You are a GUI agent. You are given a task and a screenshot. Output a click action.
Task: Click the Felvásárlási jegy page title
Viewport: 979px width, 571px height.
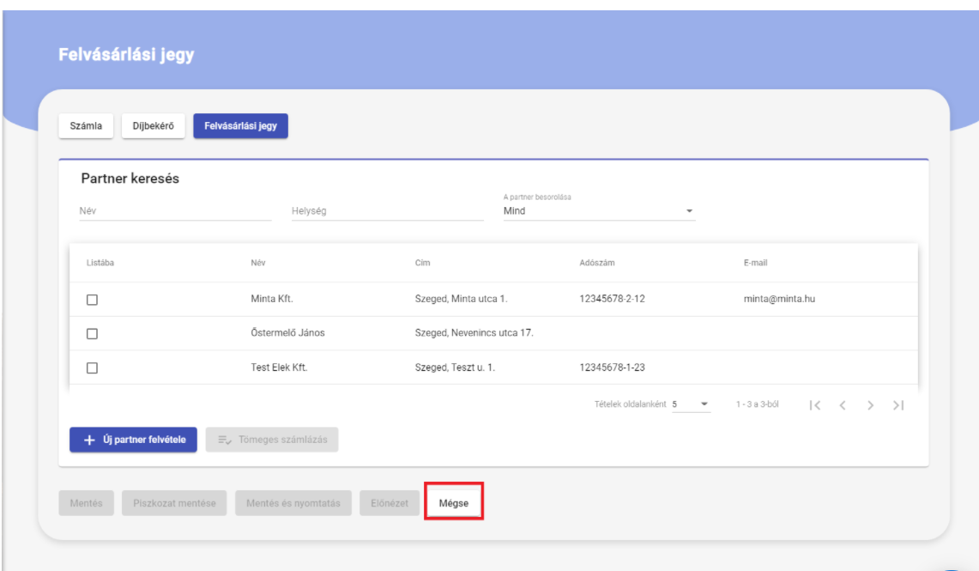pyautogui.click(x=126, y=55)
